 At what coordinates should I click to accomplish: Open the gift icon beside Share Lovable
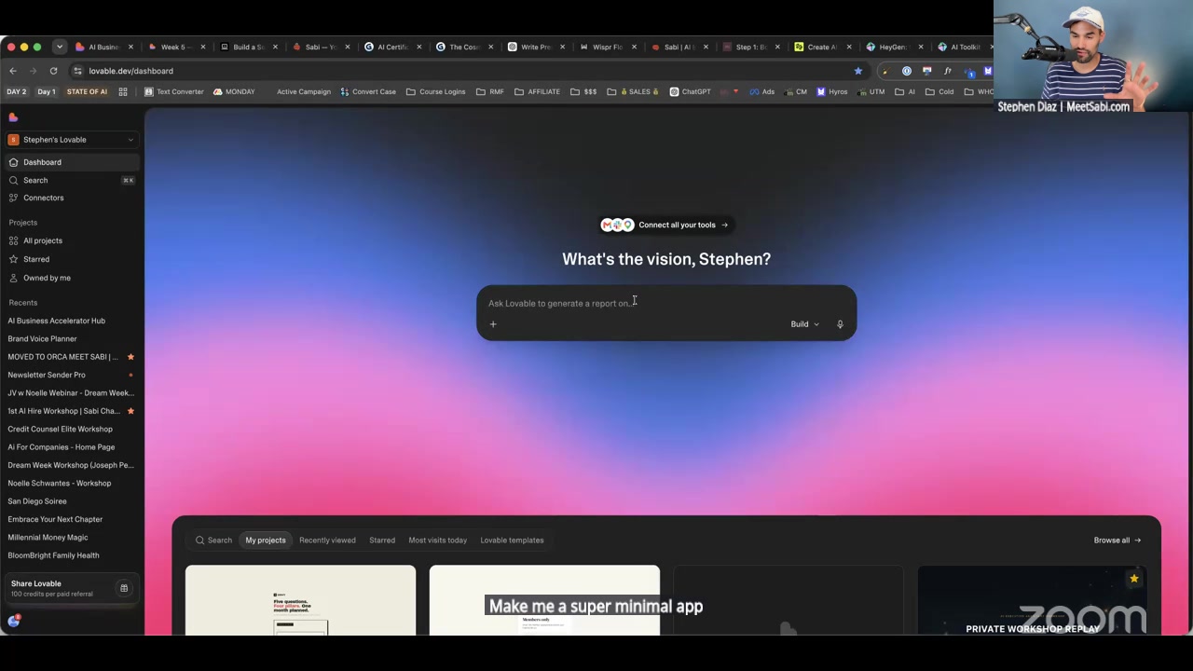coord(124,588)
